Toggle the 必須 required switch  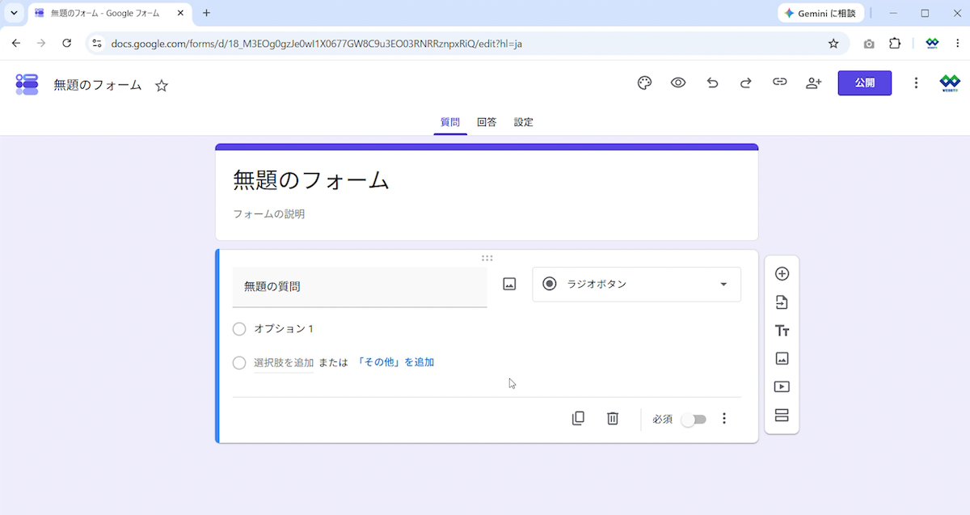pyautogui.click(x=694, y=419)
